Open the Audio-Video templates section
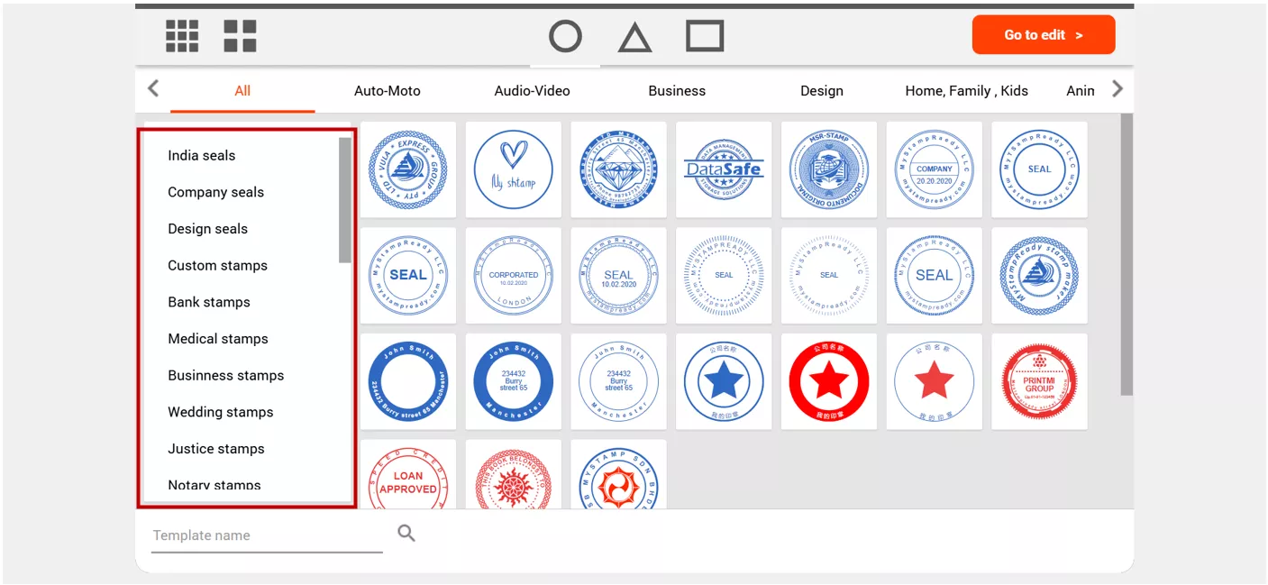 (531, 90)
